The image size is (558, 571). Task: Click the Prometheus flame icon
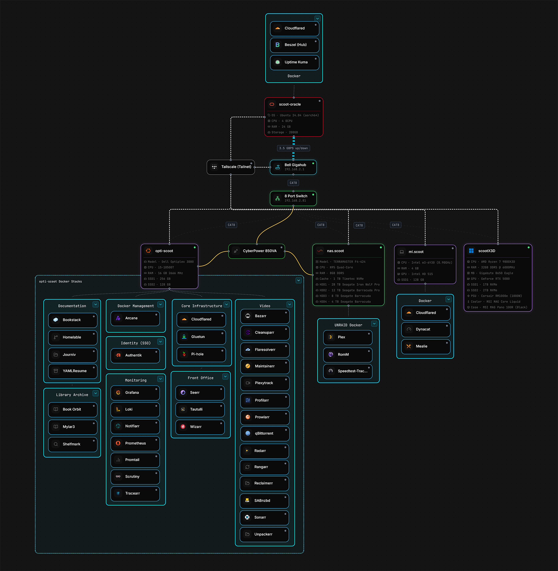[118, 443]
